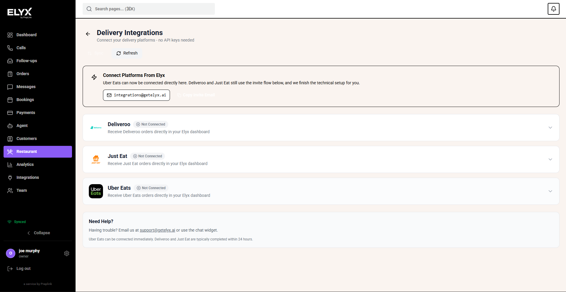Image resolution: width=566 pixels, height=292 pixels.
Task: Click the Dashboard grid icon
Action: (10, 35)
